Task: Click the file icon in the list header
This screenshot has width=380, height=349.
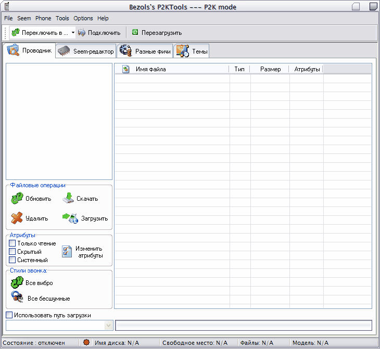Action: tap(125, 69)
